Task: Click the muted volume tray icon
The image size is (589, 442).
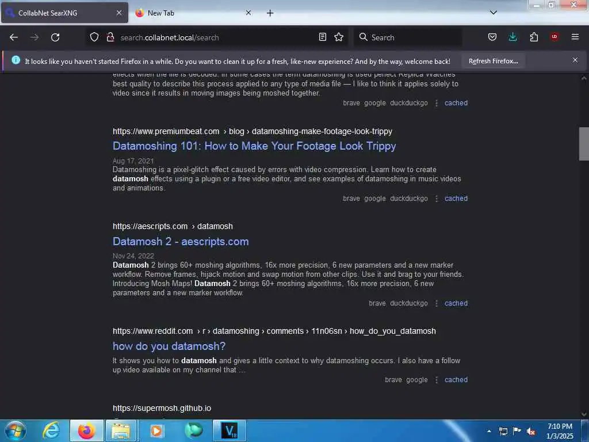Action: (531, 432)
